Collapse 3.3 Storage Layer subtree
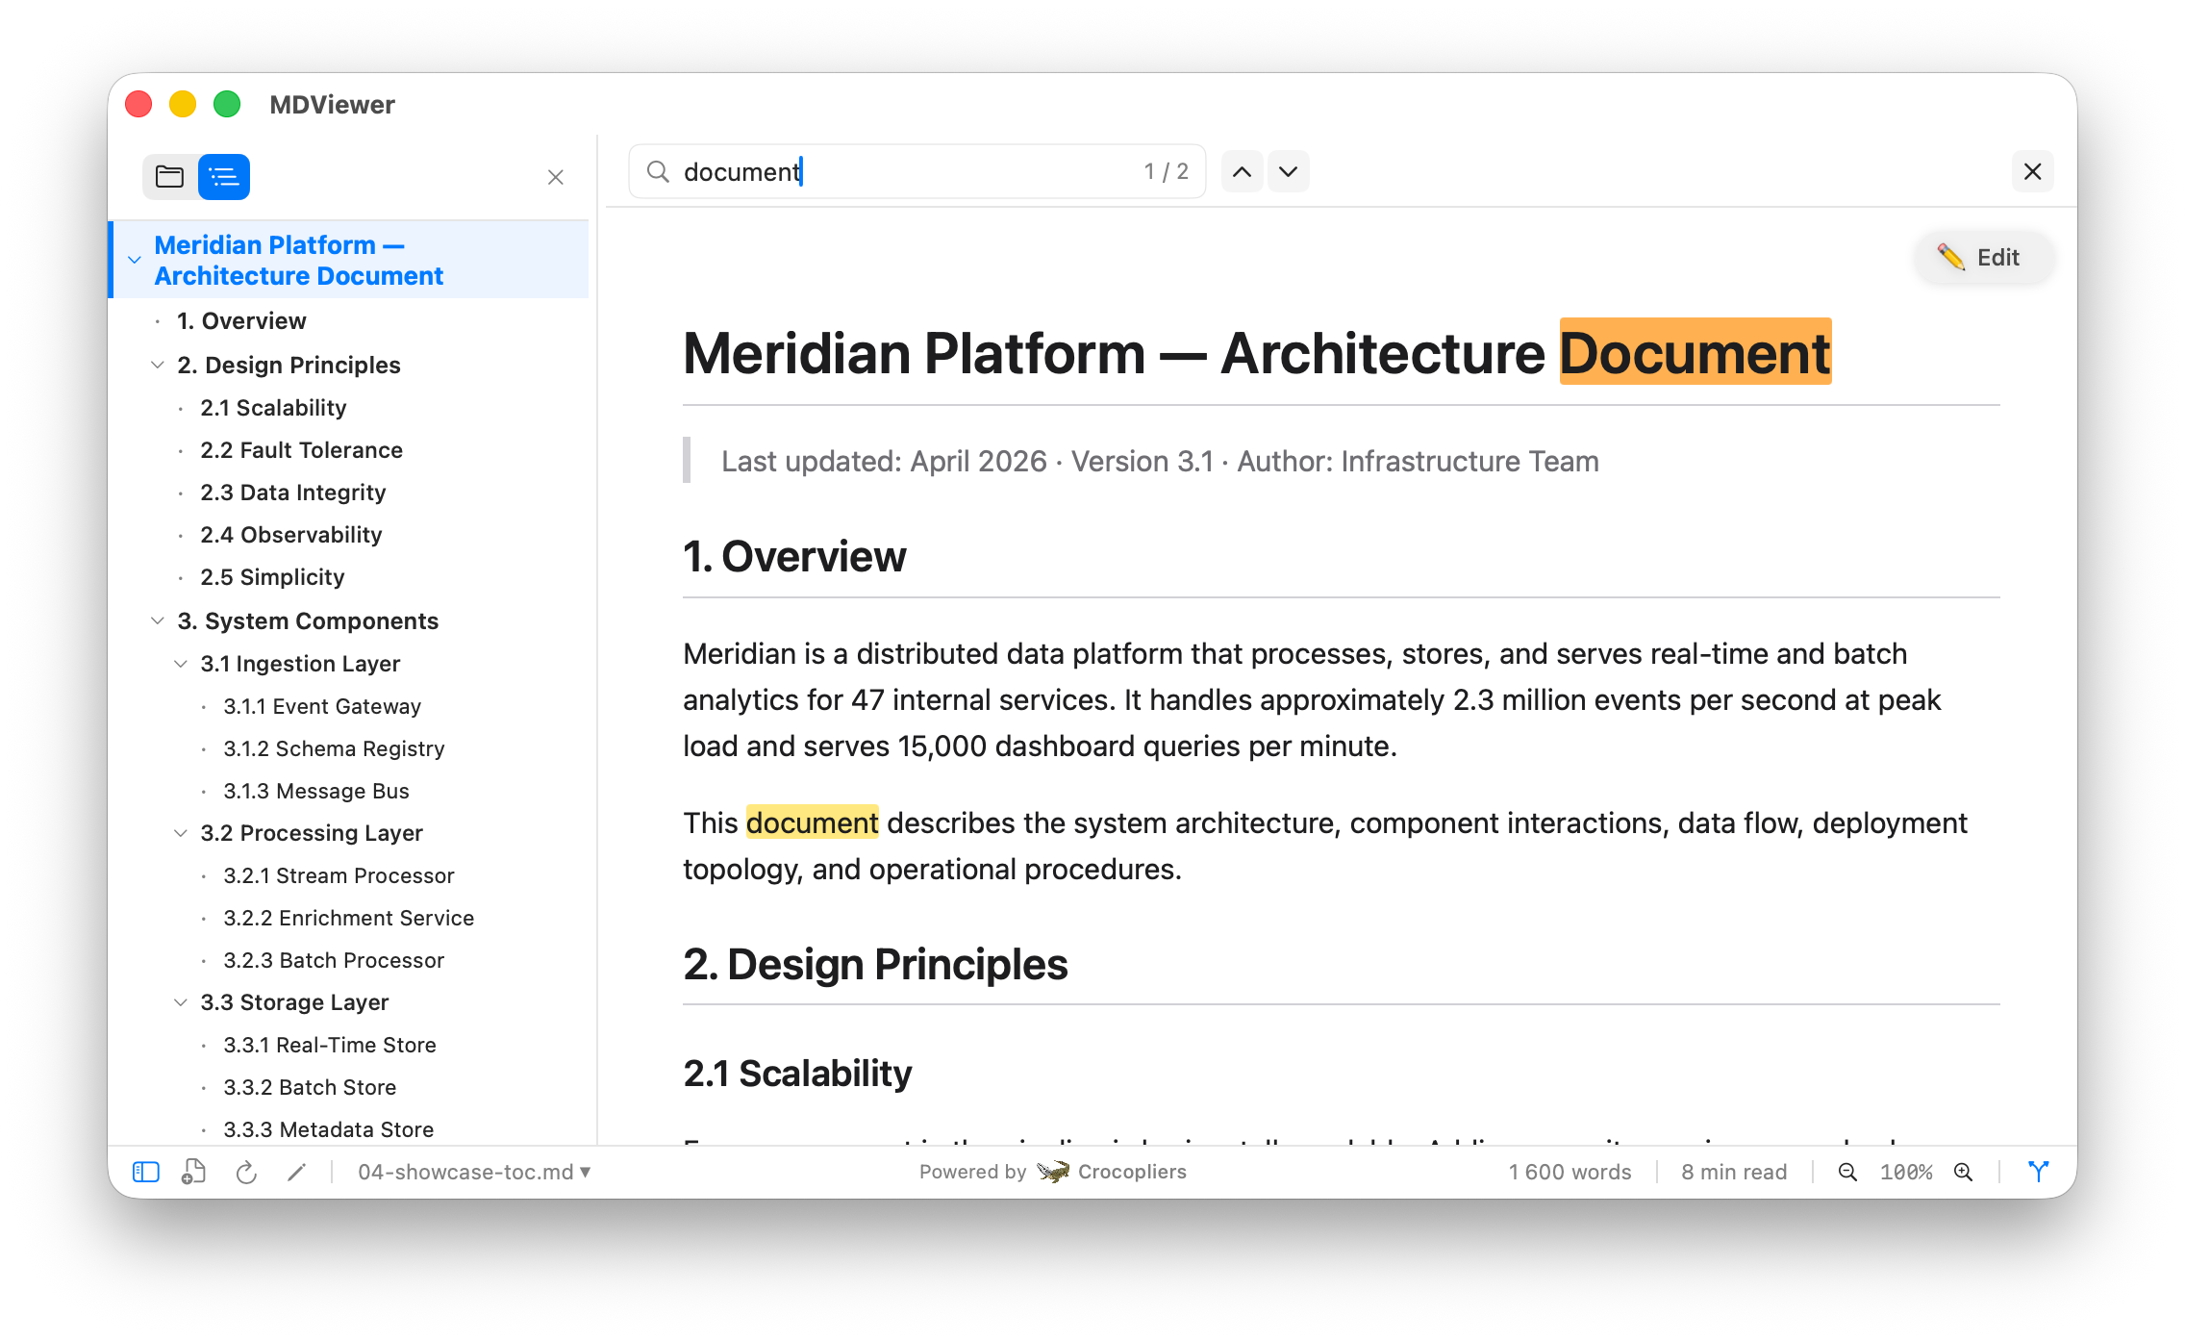2185x1341 pixels. pyautogui.click(x=181, y=1001)
